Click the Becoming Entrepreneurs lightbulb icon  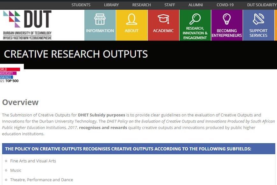point(227,19)
